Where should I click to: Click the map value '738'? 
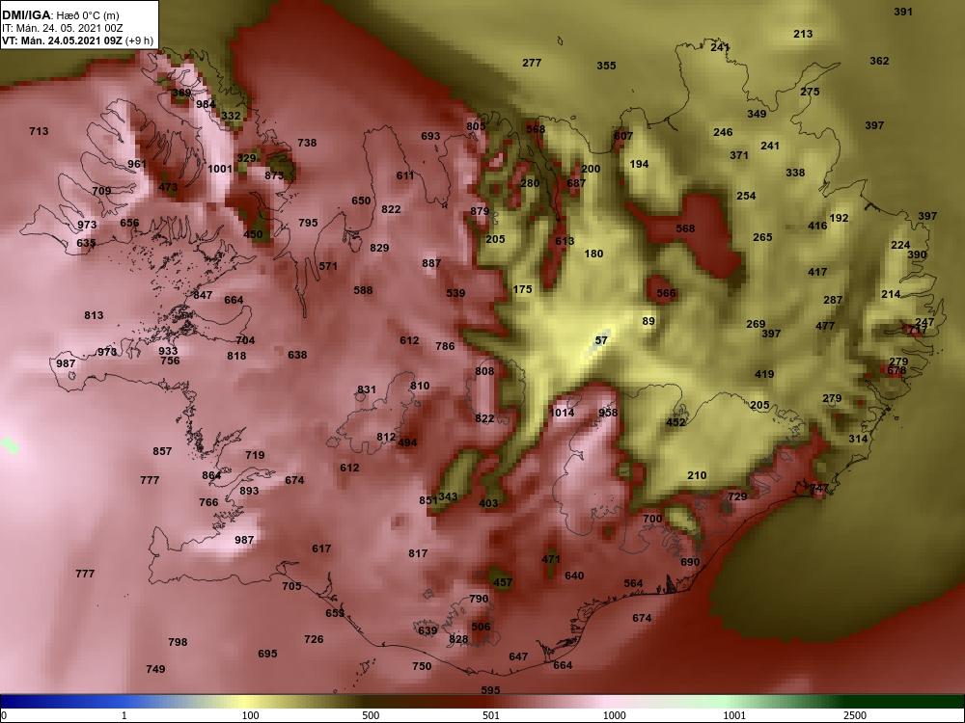[x=307, y=143]
